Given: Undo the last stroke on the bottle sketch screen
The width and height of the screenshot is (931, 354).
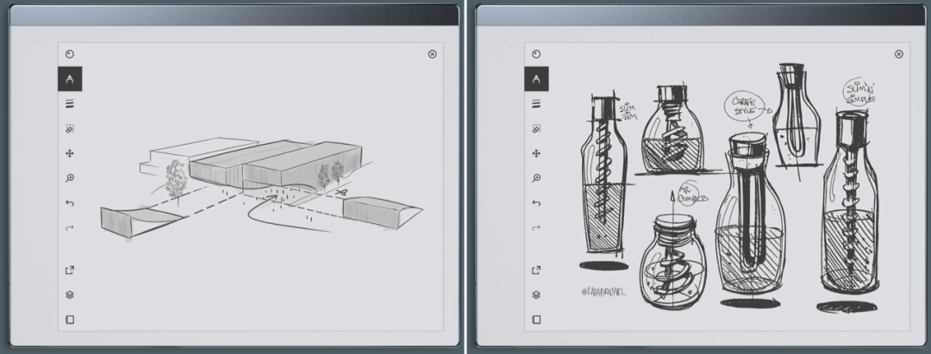Looking at the screenshot, I should tap(536, 202).
